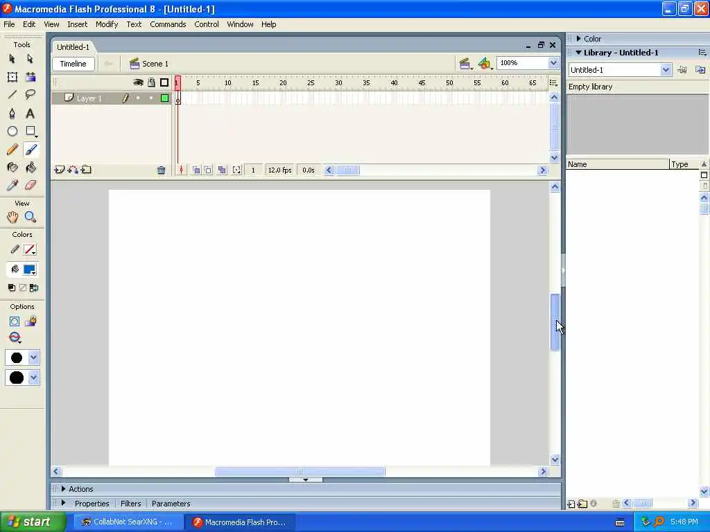Switch to the Filters tab
Screen dimensions: 710x532
coord(131,504)
